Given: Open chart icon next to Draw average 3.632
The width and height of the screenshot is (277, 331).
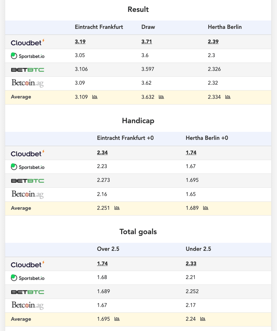Looking at the screenshot, I should pos(161,97).
